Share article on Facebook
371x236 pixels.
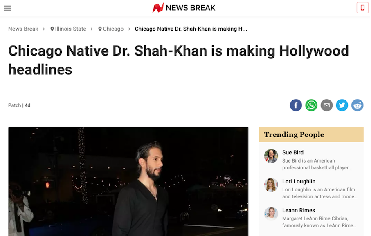click(x=296, y=105)
